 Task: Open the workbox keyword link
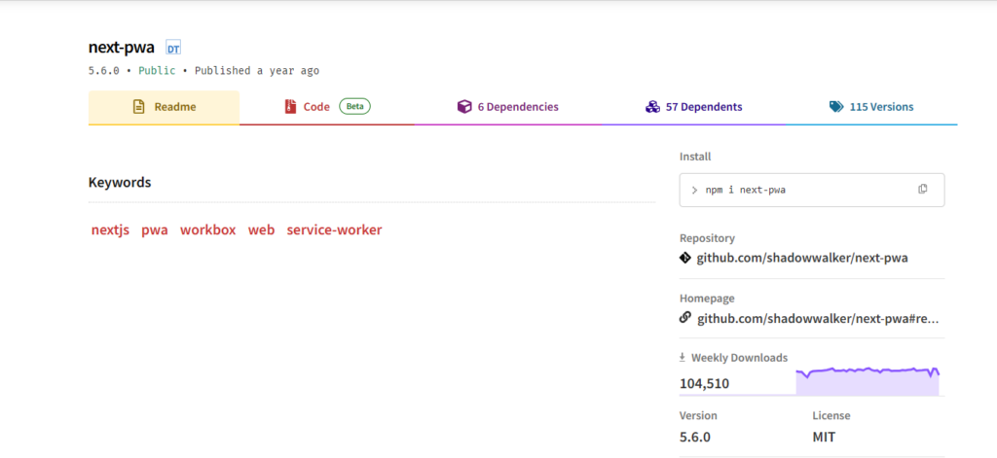pos(208,229)
